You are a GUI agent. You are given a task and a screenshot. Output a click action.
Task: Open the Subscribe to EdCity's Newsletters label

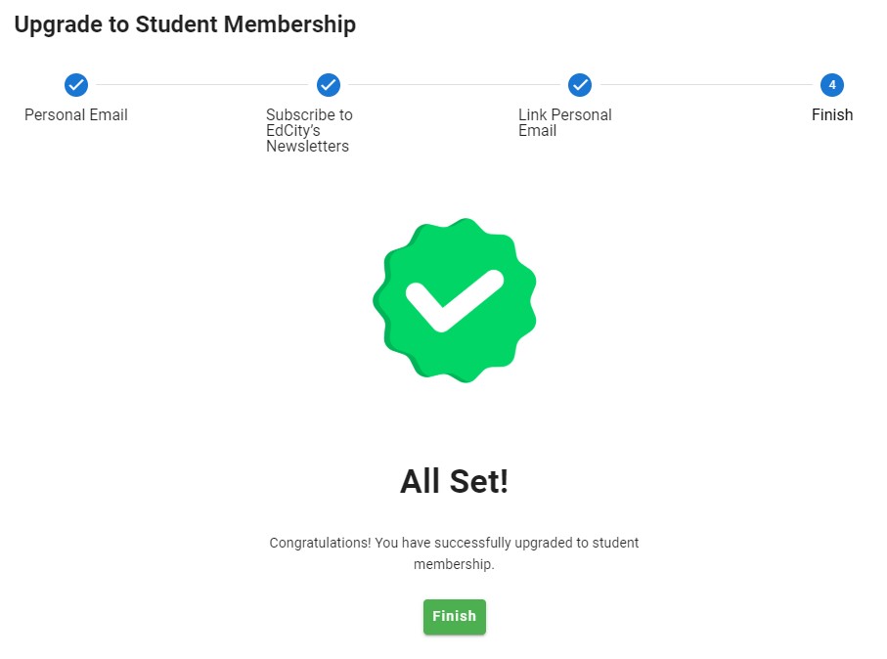[309, 130]
